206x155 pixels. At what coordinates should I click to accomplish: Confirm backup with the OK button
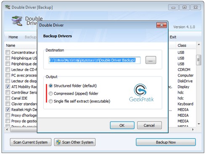pyautogui.click(x=122, y=125)
